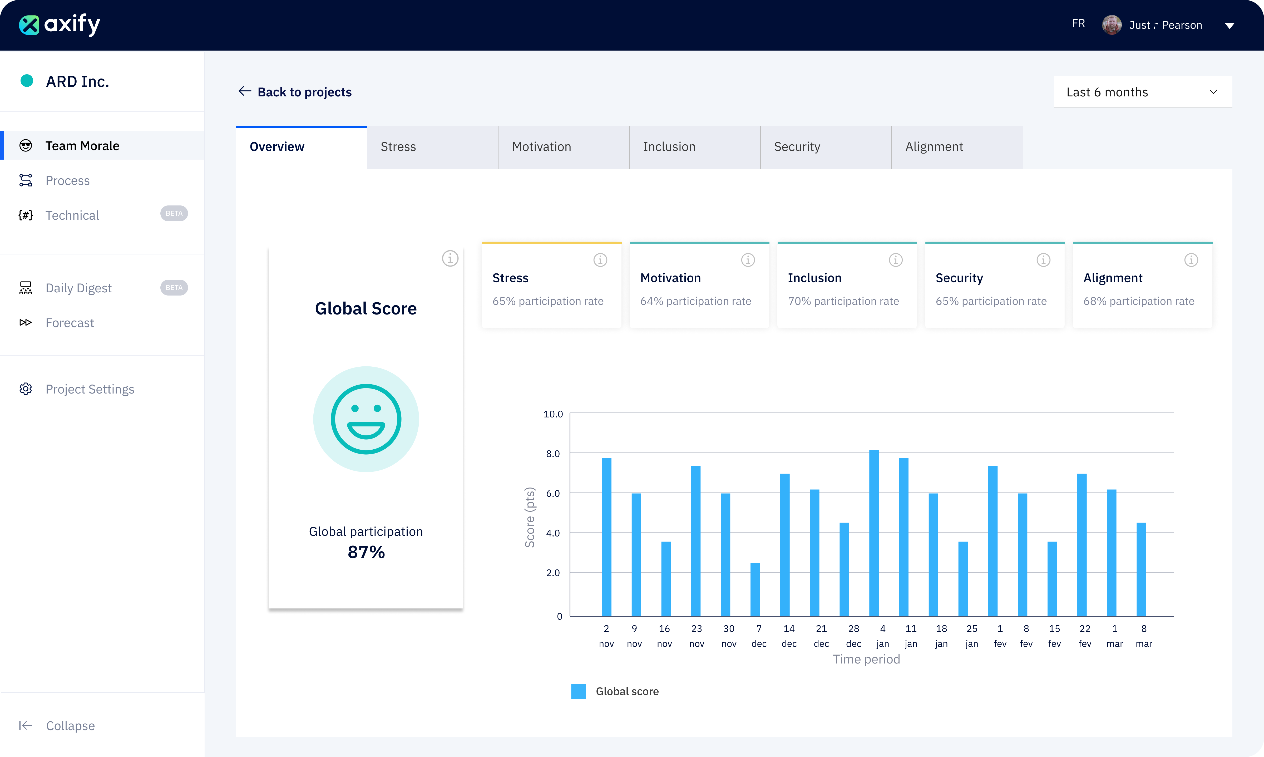
Task: Click Back to projects
Action: coord(295,92)
